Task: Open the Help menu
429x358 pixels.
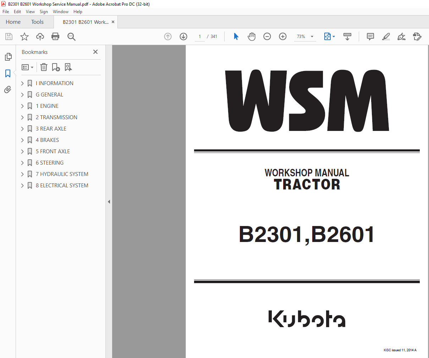Action: (x=78, y=12)
